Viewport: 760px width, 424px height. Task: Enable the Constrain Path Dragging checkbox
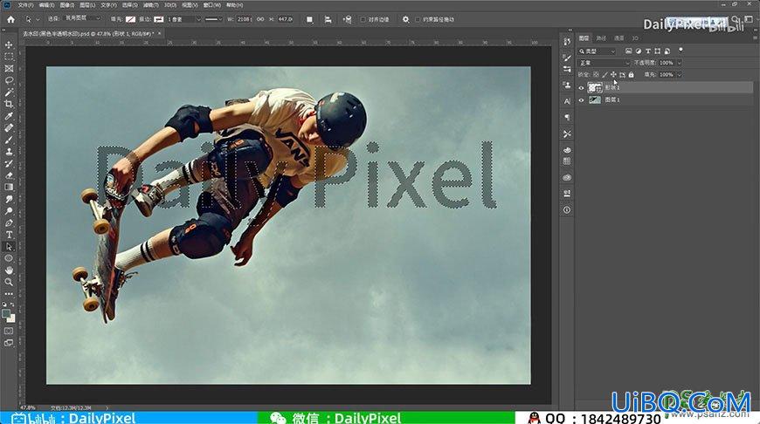(418, 19)
